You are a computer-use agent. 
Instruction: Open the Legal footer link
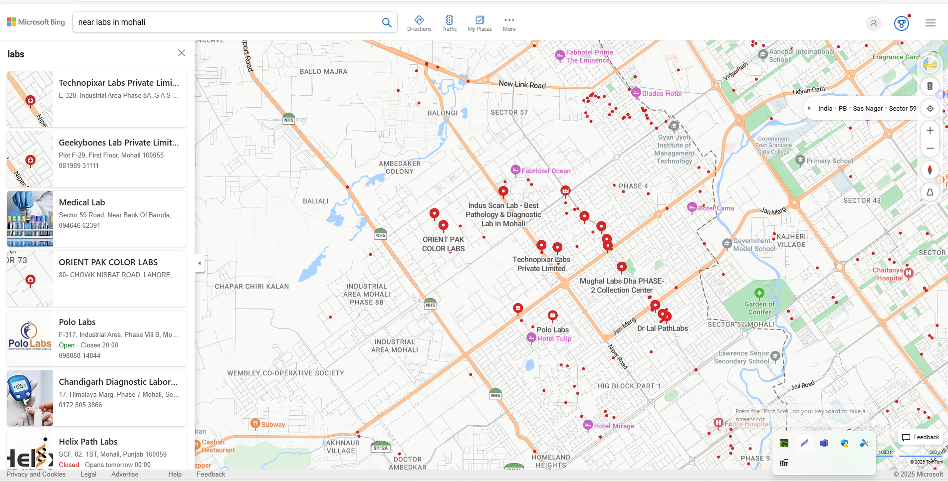88,474
